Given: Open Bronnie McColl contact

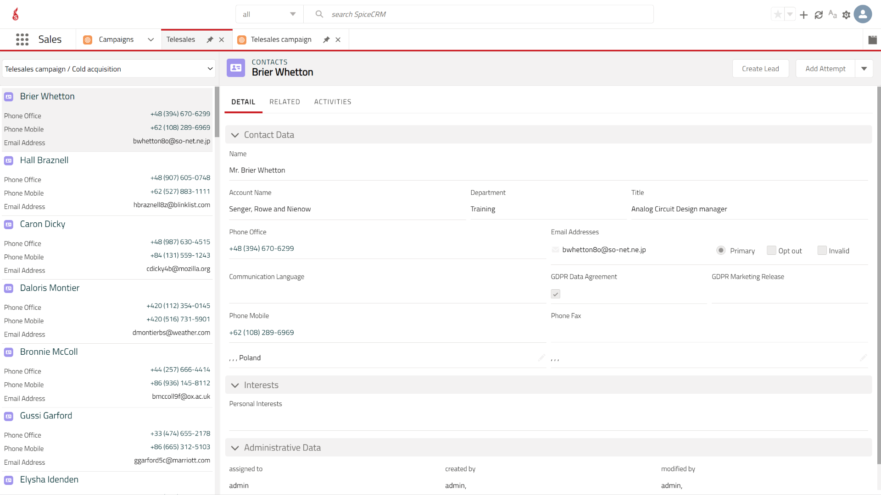Looking at the screenshot, I should 49,352.
